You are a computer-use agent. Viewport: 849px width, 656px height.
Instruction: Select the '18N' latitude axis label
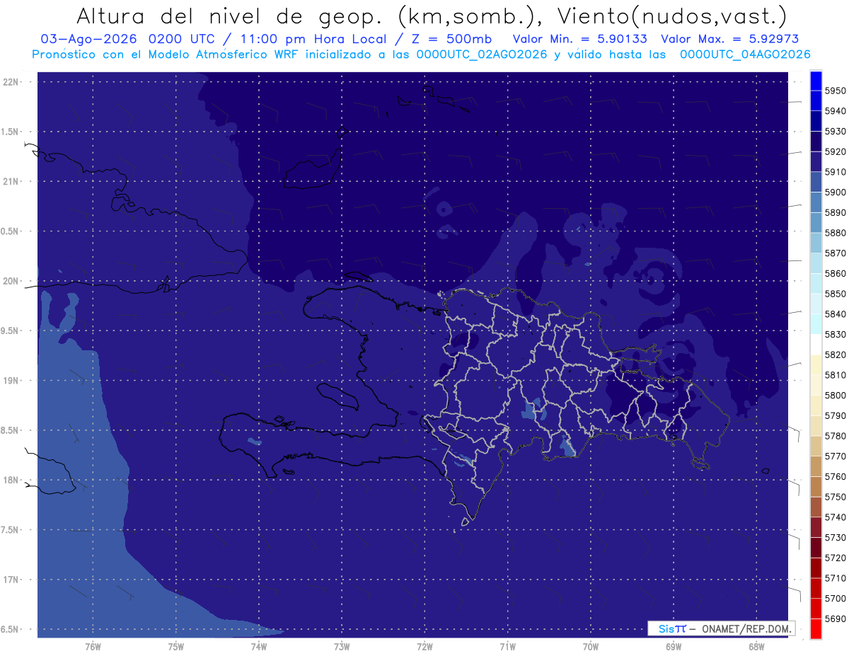point(11,480)
